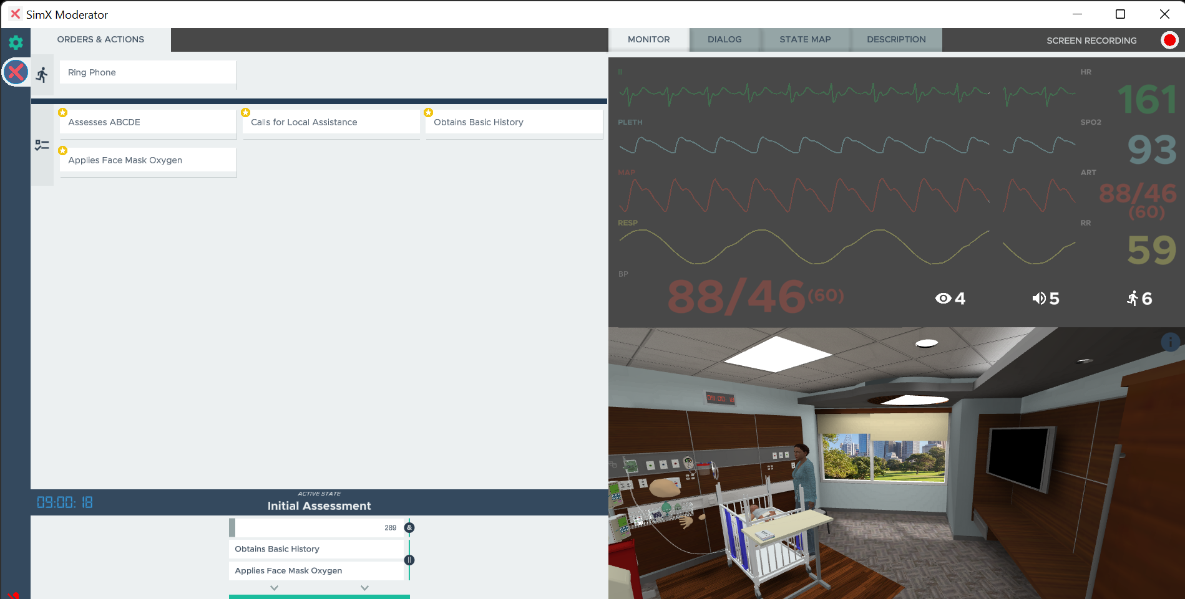Click the pause marker on the state timeline
This screenshot has height=599, width=1185.
409,560
